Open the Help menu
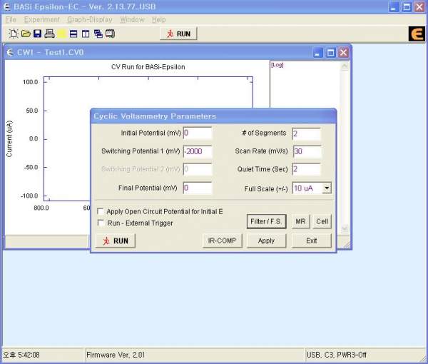 pyautogui.click(x=159, y=20)
